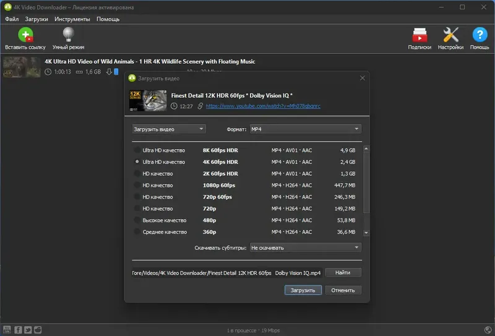Open the Файл menu
Viewport: 495px width, 336px height.
12,19
